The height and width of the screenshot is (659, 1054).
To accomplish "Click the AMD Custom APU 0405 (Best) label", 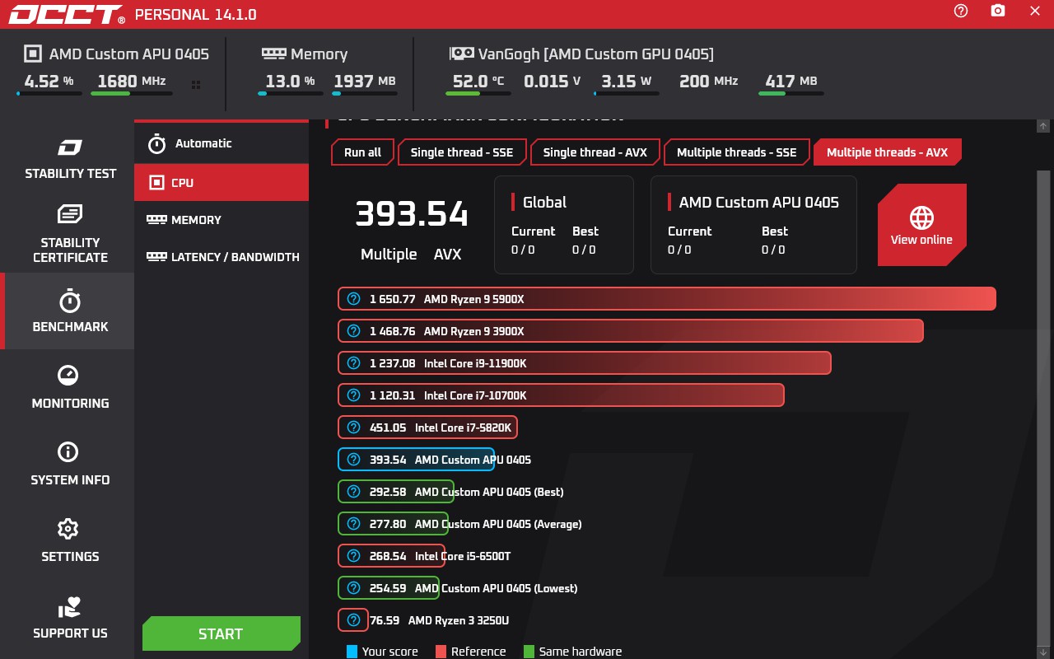I will (489, 492).
